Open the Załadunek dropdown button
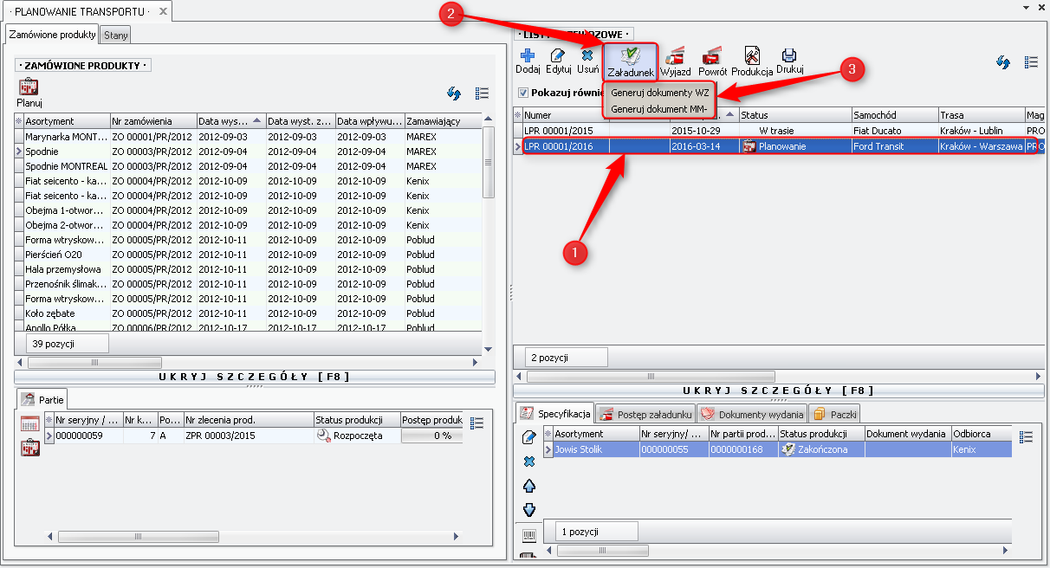Screen dimensions: 1050x568 click(x=630, y=61)
